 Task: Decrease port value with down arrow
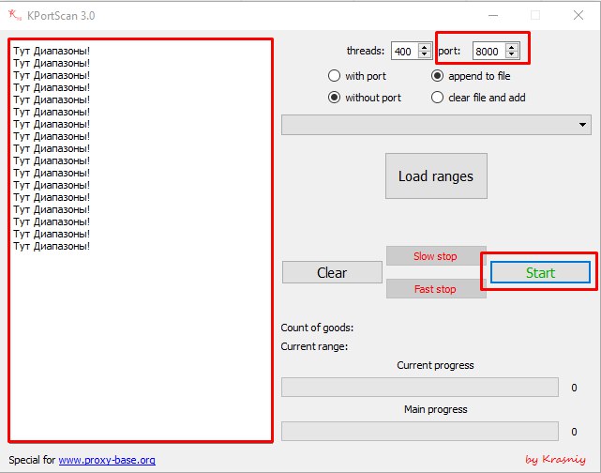pos(511,54)
